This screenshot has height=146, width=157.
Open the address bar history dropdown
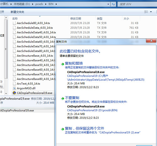click(108, 4)
